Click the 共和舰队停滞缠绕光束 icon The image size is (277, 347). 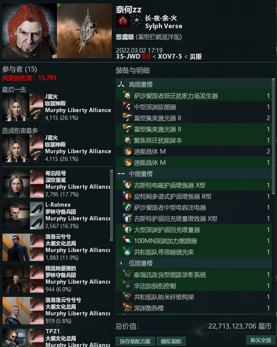pos(128,252)
